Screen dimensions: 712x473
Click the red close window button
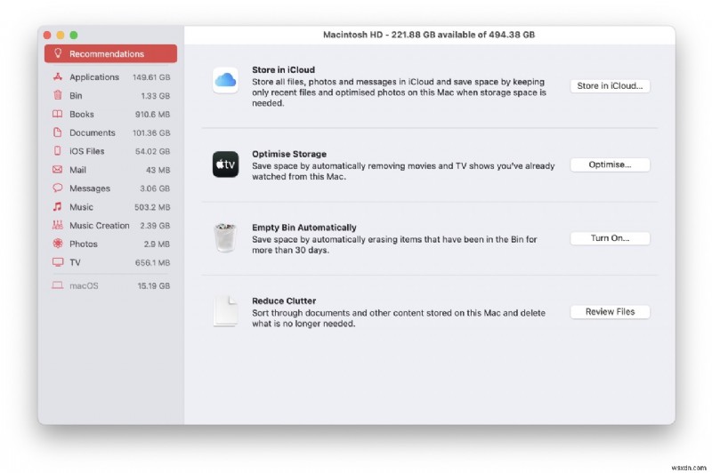47,35
